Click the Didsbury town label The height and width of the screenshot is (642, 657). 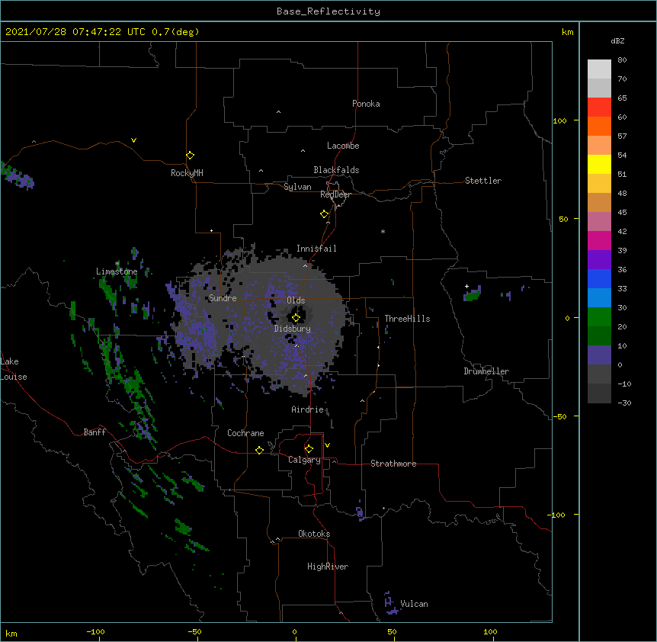[x=293, y=329]
